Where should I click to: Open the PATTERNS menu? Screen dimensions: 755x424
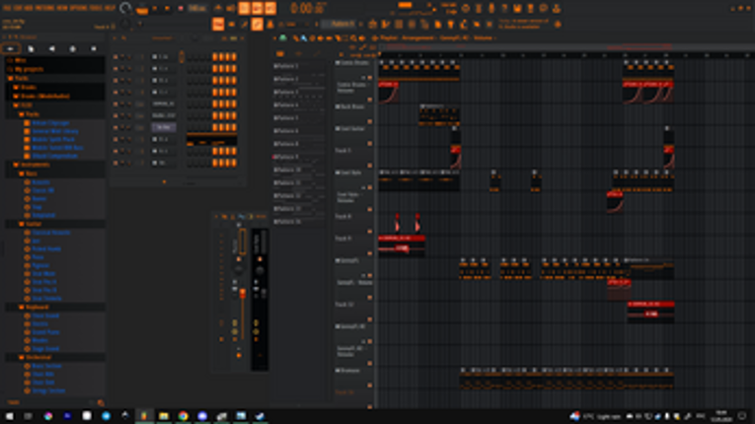click(x=44, y=8)
